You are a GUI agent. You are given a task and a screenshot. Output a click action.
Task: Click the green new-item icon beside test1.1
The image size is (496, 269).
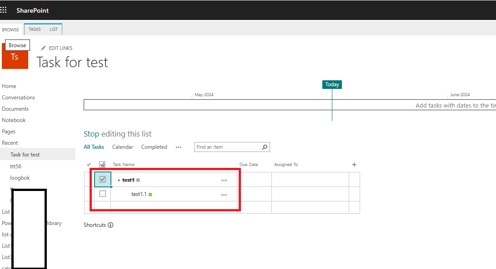tap(150, 194)
